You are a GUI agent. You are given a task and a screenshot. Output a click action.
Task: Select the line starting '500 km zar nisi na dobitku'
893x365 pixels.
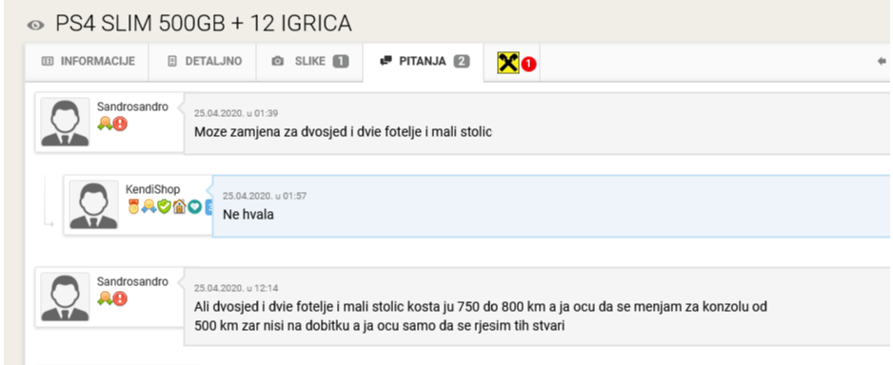click(x=379, y=326)
